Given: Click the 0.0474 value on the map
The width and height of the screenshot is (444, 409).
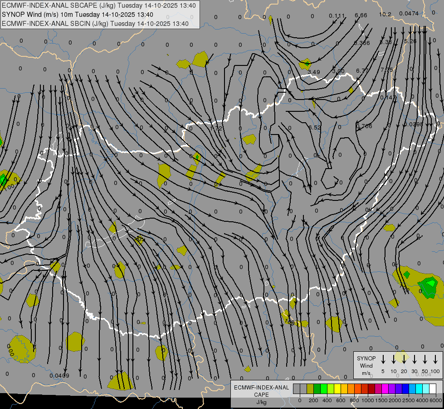Looking at the screenshot, I should [x=409, y=13].
